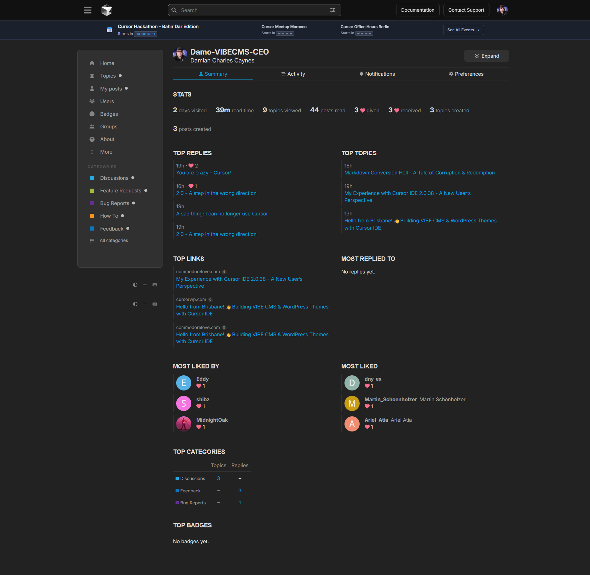
Task: Open the More sidebar section
Action: coord(106,152)
